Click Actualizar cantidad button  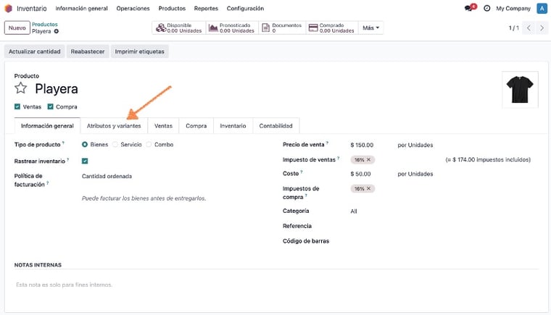[x=35, y=51]
